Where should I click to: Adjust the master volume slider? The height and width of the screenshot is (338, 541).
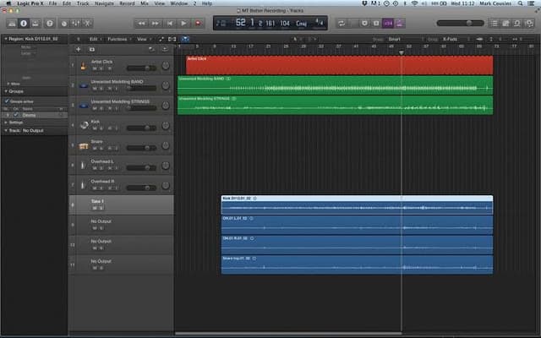pos(460,23)
